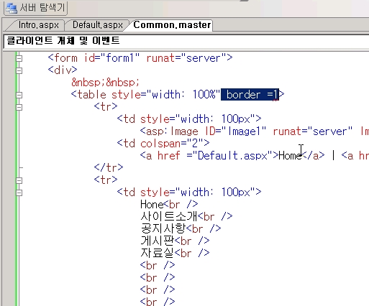Collapse the first tr row block
Viewport: 369px width, 306px height.
(19, 107)
